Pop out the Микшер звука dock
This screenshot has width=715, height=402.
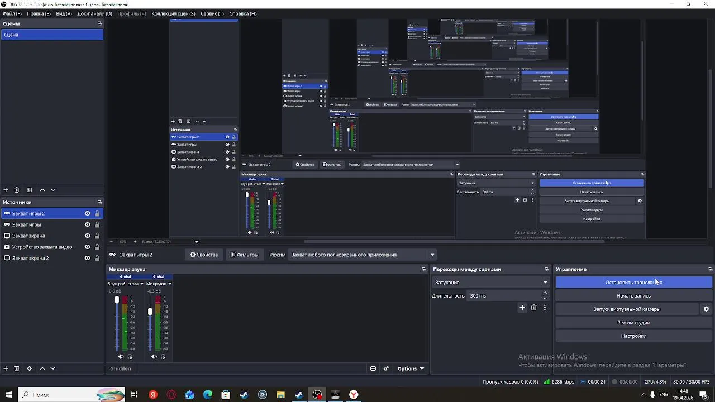(424, 269)
